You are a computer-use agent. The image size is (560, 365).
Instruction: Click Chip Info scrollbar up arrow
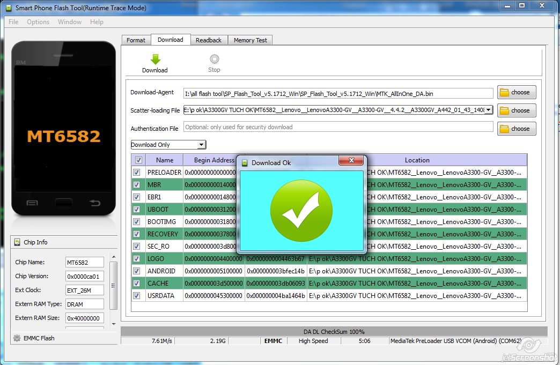pos(114,257)
